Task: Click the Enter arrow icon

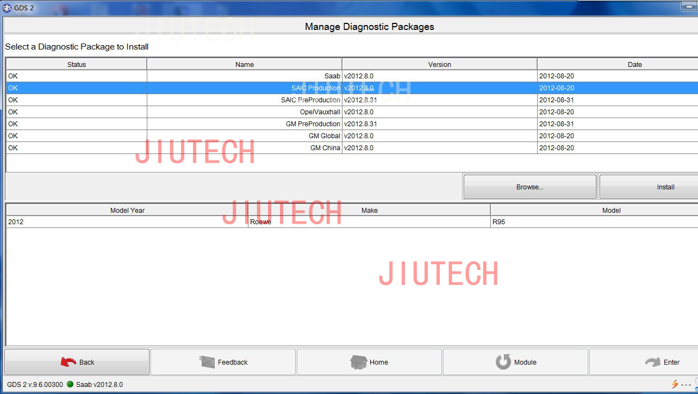Action: click(x=652, y=362)
